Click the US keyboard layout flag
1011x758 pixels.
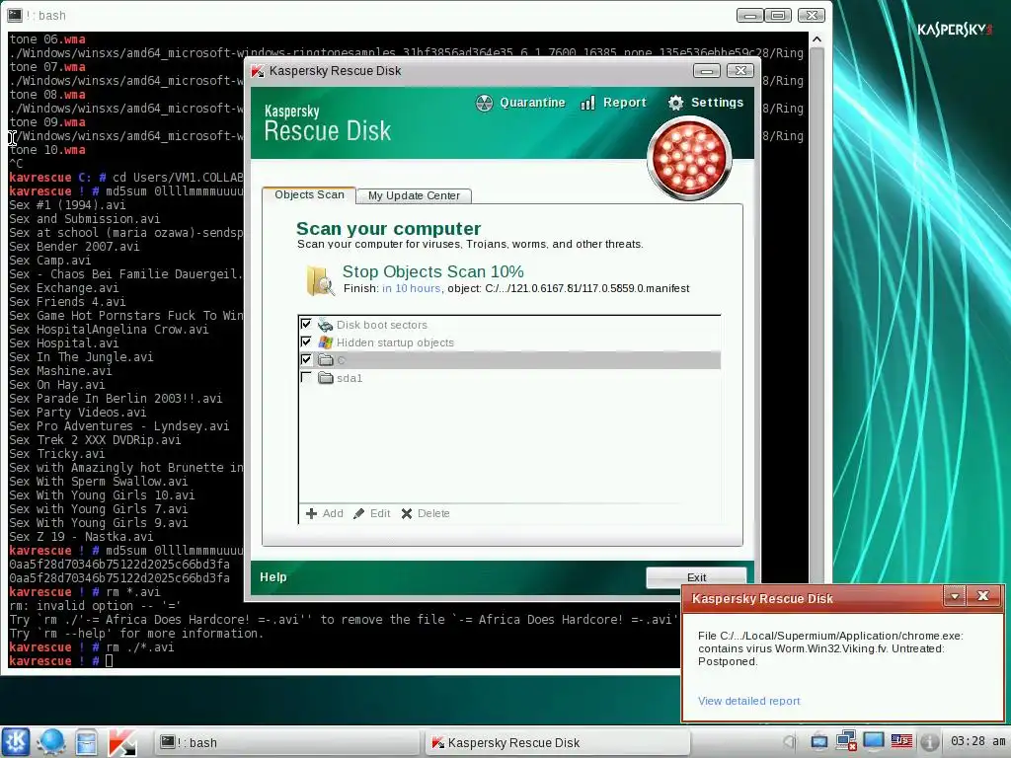click(x=901, y=741)
